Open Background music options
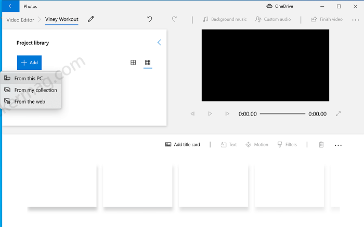Viewport: 364px width, 227px height. [225, 19]
